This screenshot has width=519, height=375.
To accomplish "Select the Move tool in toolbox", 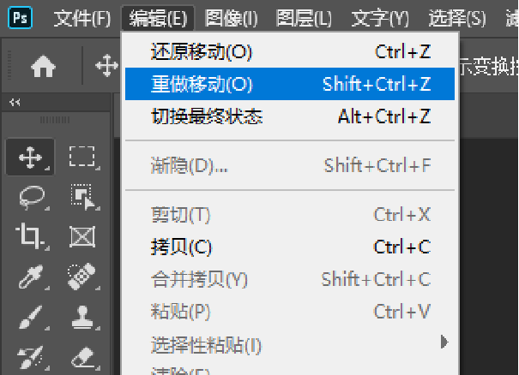I will (31, 157).
